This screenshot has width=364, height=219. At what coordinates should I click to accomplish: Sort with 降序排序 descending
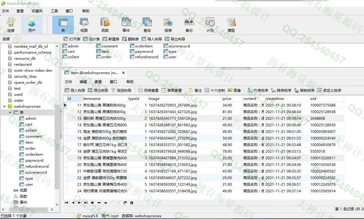281,90
